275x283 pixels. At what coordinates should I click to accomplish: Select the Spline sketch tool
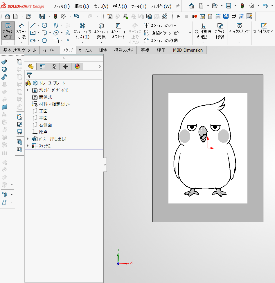click(56, 25)
